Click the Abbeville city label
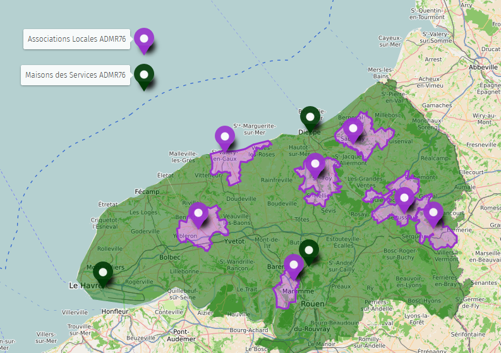The image size is (501, 353). pos(483,66)
